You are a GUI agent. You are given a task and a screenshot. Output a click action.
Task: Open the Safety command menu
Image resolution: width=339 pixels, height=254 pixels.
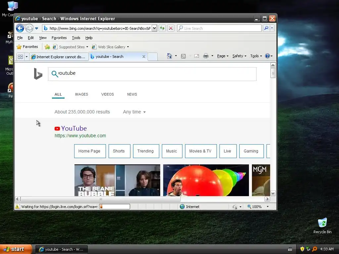coord(239,56)
